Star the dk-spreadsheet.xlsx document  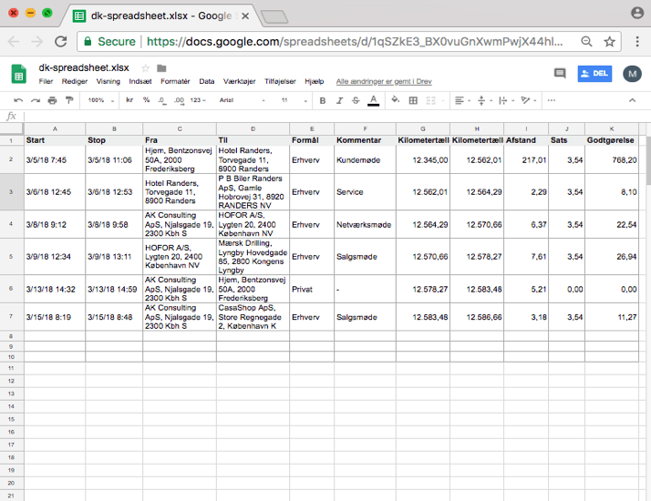pos(145,68)
